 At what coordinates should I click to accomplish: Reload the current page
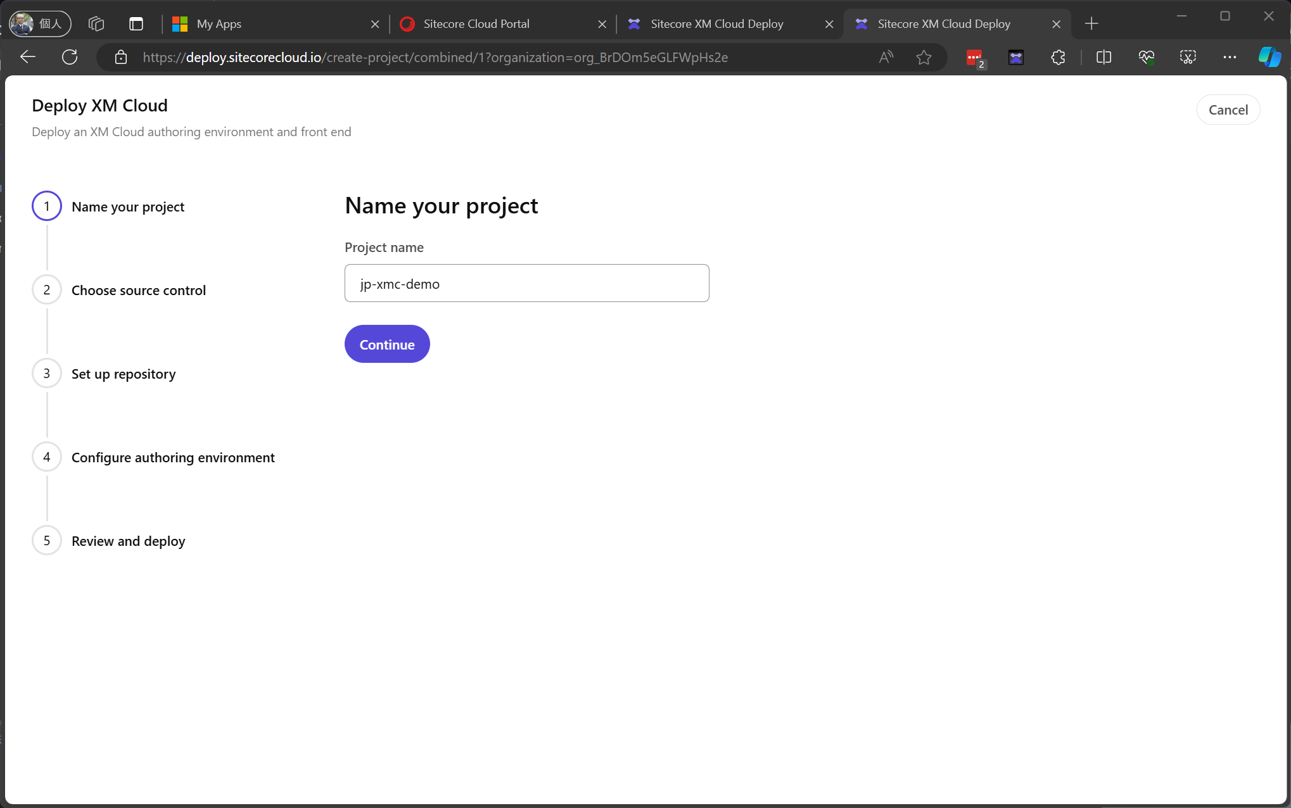point(70,57)
